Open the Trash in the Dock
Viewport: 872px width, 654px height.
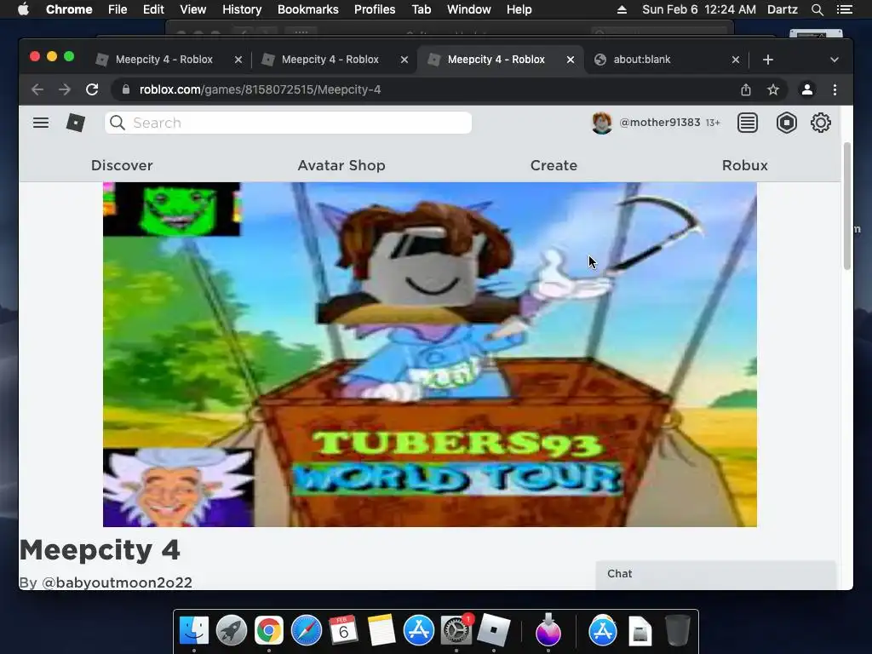[678, 630]
